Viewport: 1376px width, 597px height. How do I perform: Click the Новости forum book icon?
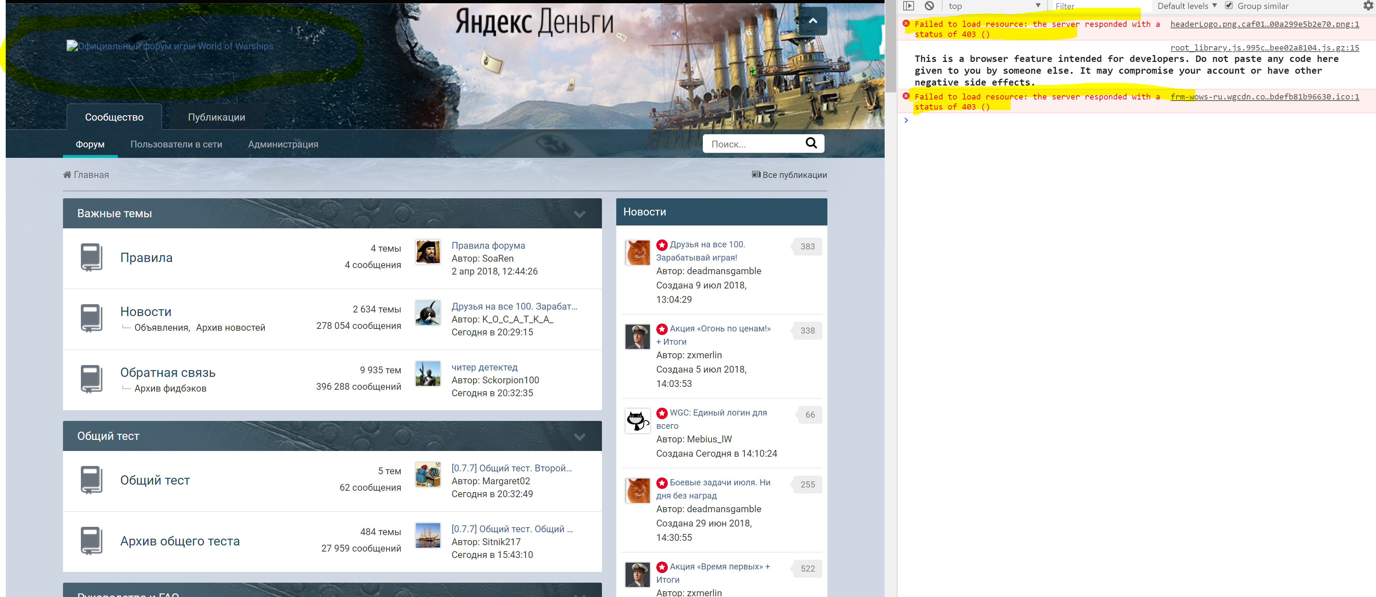[91, 319]
